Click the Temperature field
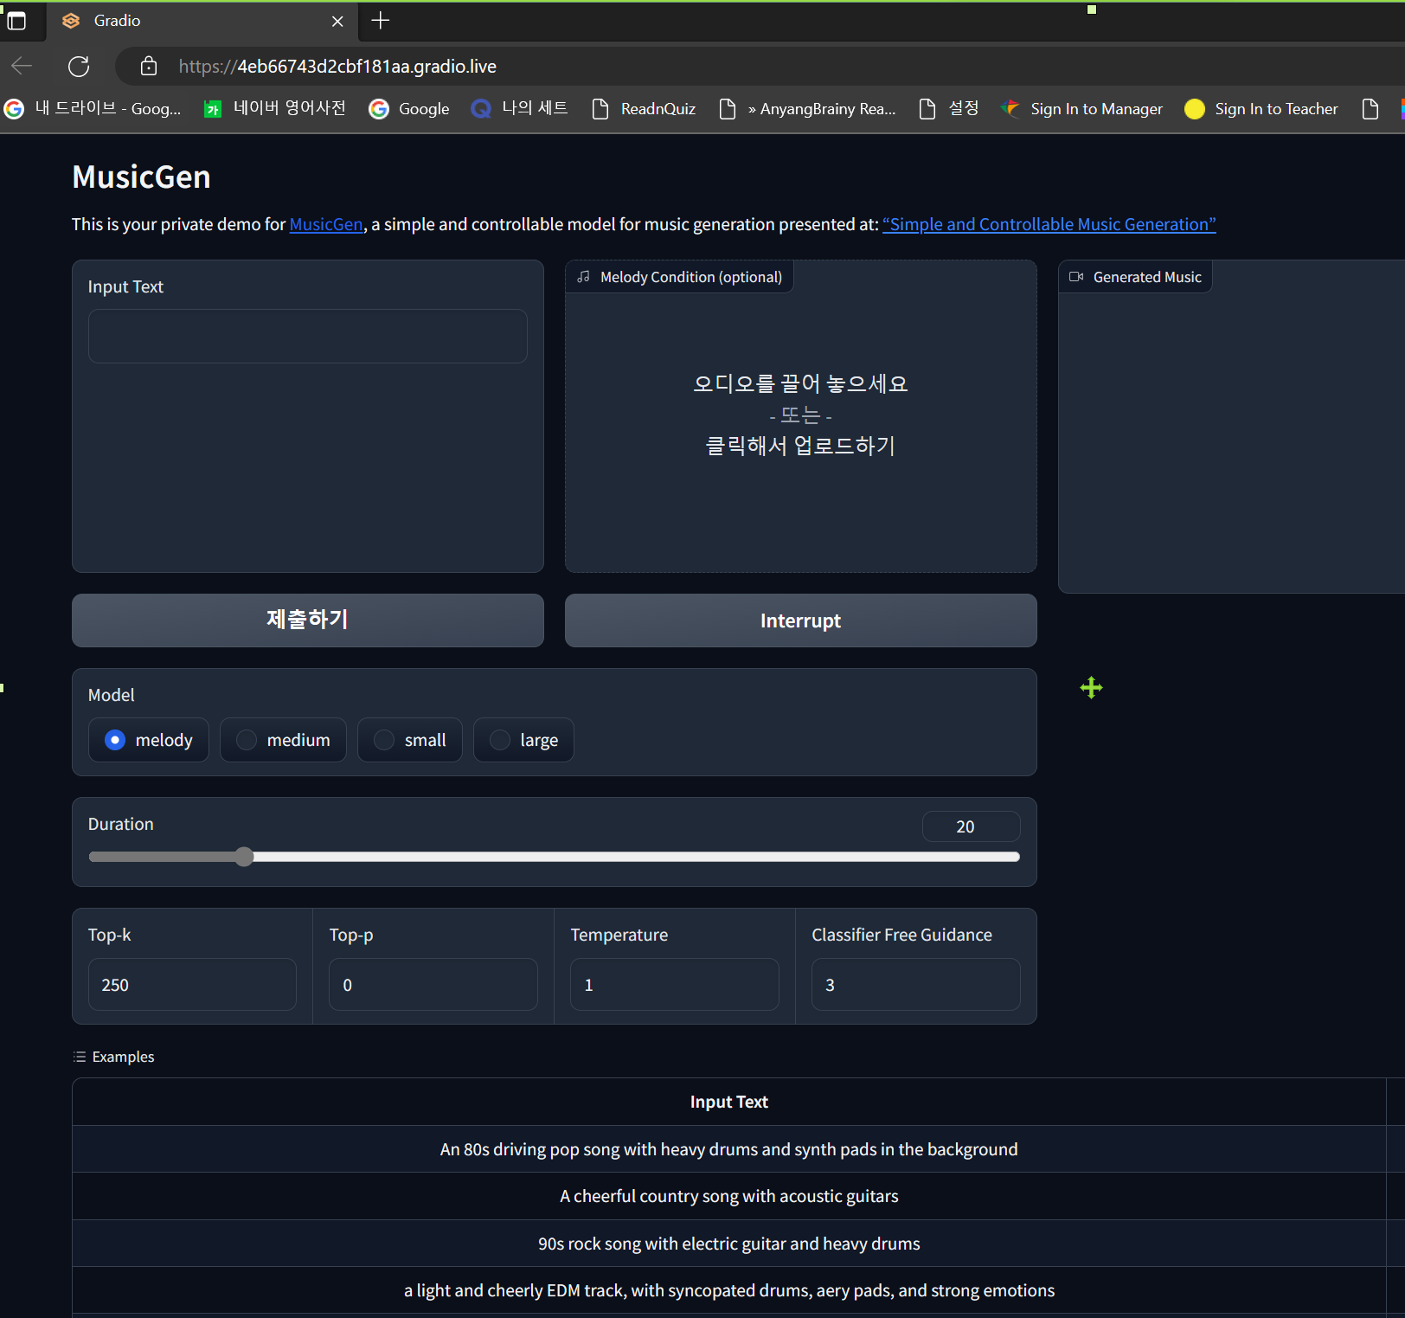1405x1318 pixels. 675,985
